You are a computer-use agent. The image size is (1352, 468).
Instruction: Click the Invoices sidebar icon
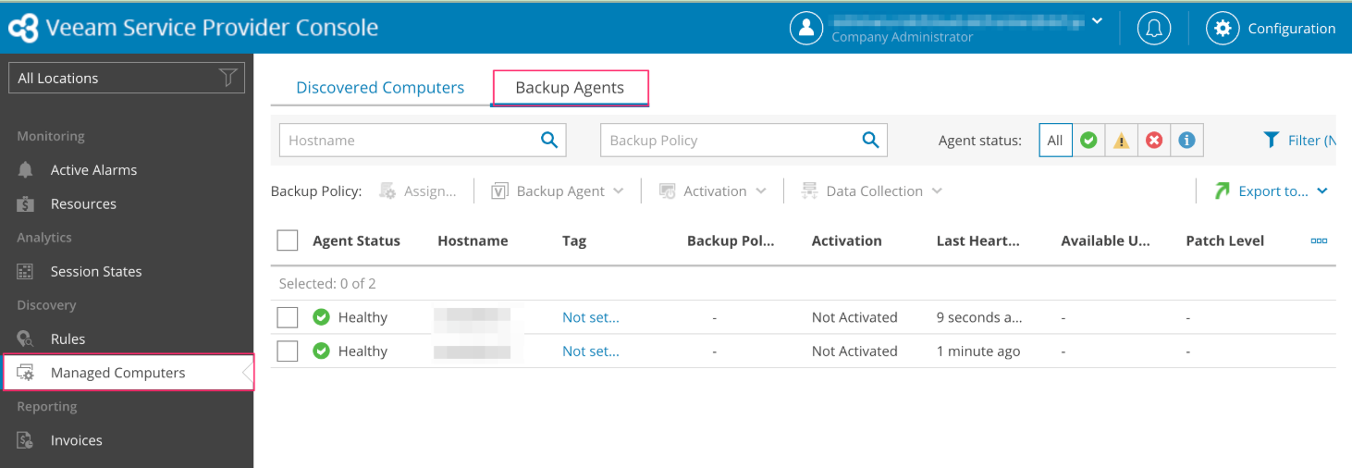pos(26,441)
